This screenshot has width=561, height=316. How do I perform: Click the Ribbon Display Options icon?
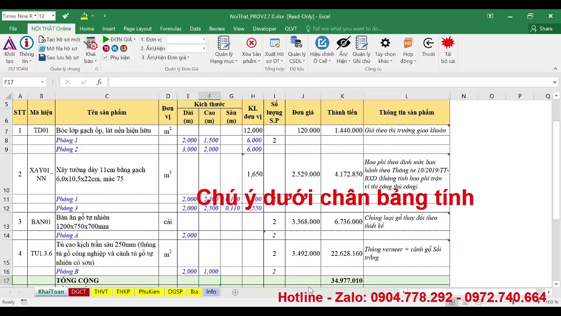pyautogui.click(x=490, y=16)
